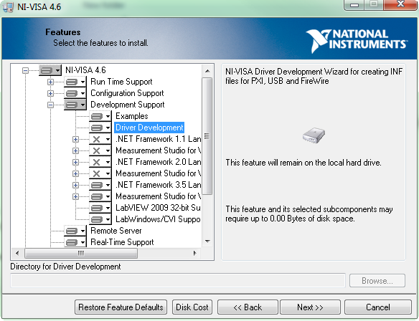Select the Real-Time Support feature

122,242
